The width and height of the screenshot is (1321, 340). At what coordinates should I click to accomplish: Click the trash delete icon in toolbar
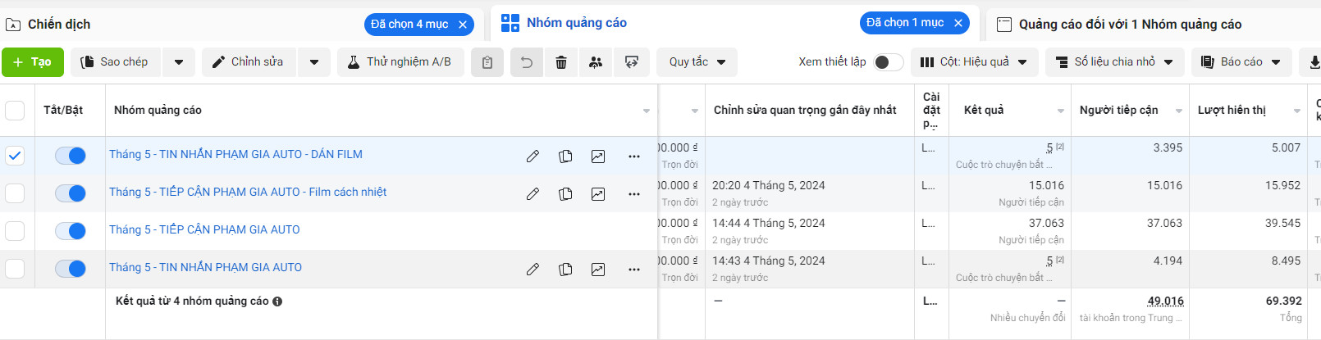pos(561,62)
